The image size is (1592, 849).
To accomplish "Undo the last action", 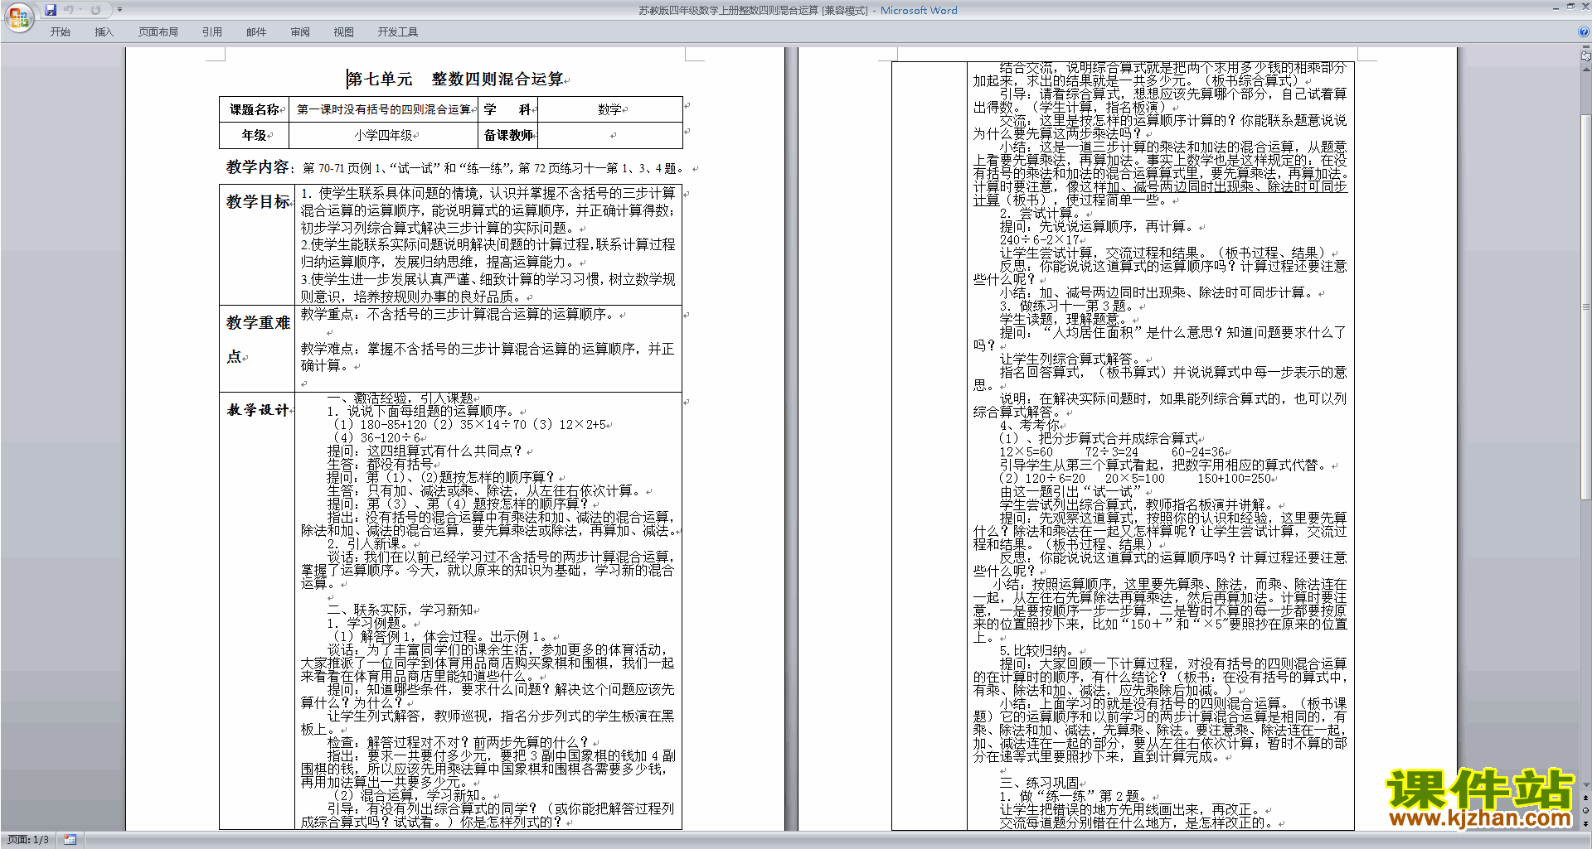I will pyautogui.click(x=69, y=10).
